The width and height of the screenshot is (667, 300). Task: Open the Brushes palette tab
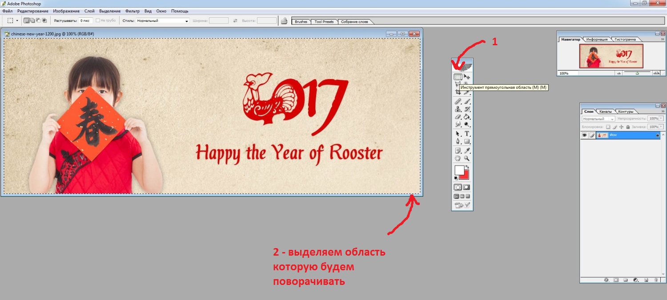coord(301,22)
